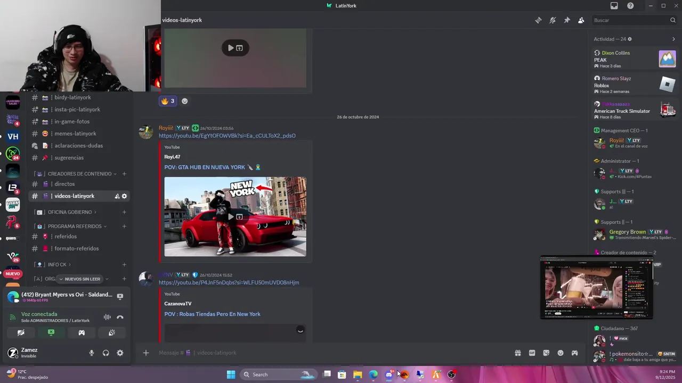
Task: Open the GIF picker
Action: pyautogui.click(x=532, y=353)
